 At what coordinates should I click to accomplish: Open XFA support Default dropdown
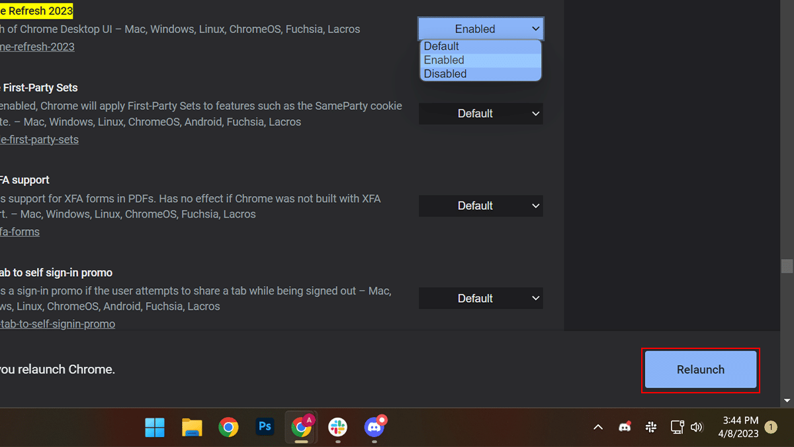coord(480,206)
